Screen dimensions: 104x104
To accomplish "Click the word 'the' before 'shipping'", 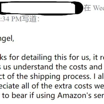I will (22, 76).
